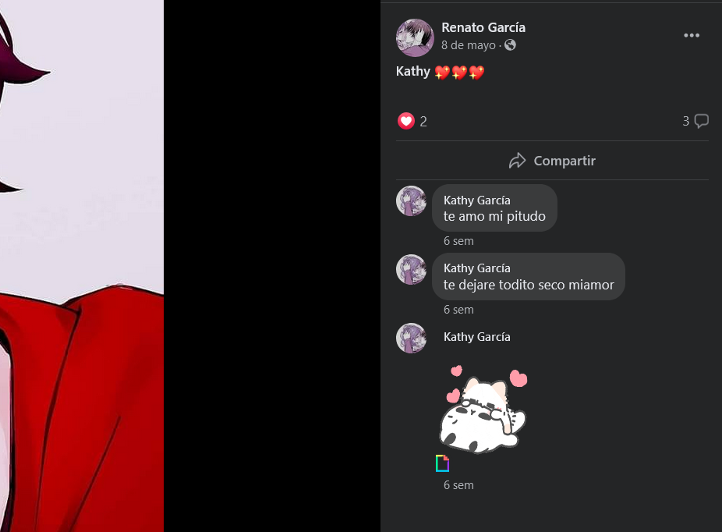
Task: Click the '6 sem' timestamp under first comment
Action: coord(458,241)
